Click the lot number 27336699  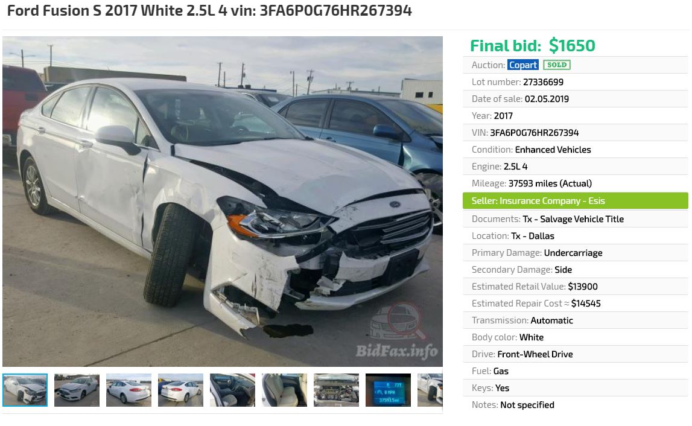[543, 82]
